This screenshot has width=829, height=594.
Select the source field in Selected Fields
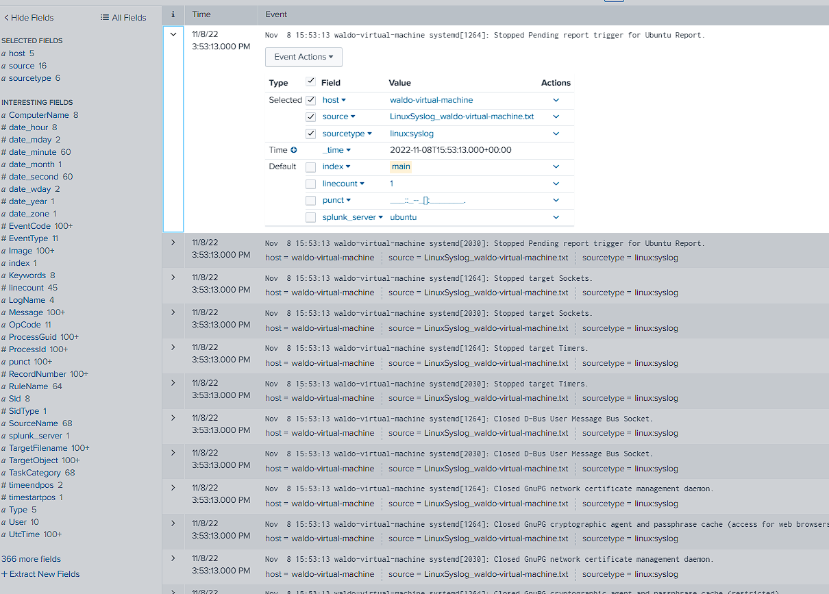click(21, 66)
